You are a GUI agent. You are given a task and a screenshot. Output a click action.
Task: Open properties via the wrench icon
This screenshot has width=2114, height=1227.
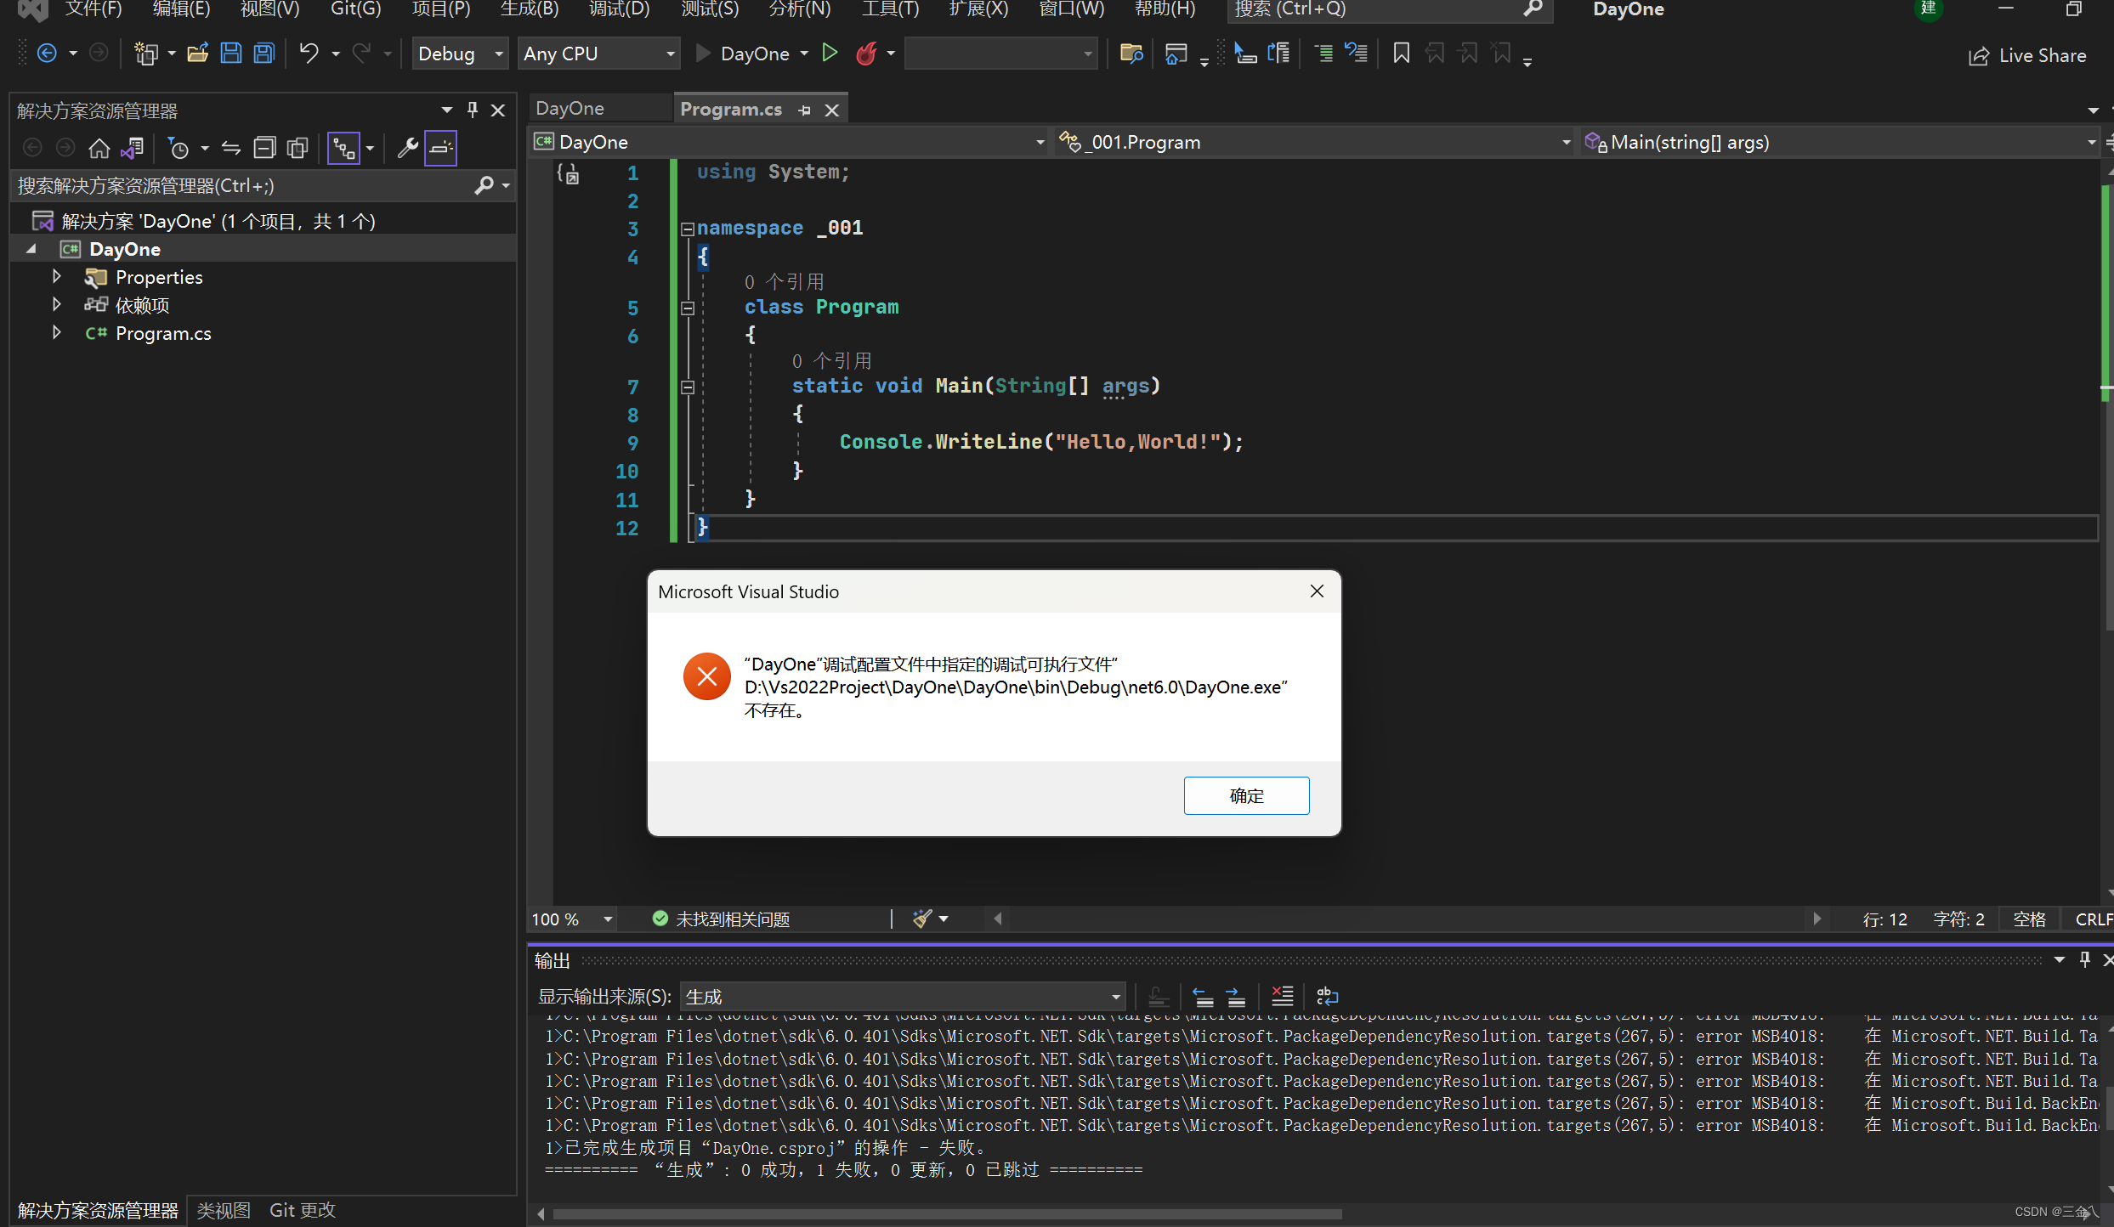[408, 148]
